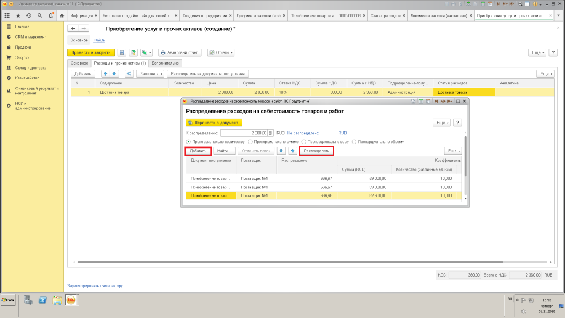Viewport: 565px width, 318px height.
Task: Click Перенести в документ
Action: click(214, 123)
